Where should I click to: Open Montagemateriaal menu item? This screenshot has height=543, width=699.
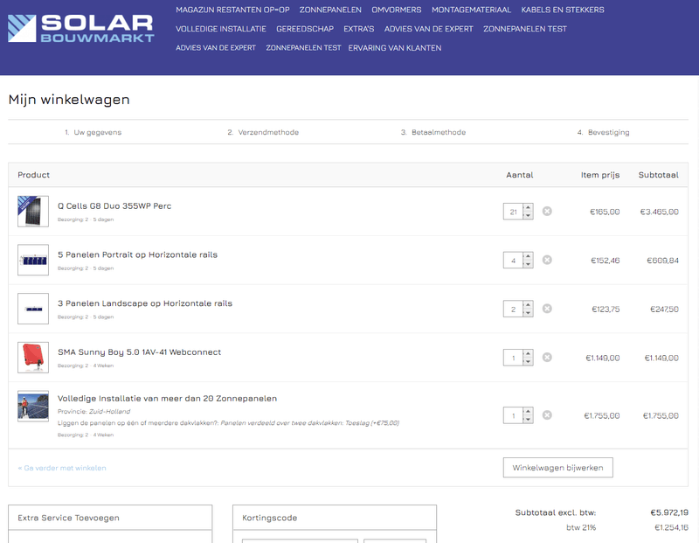(x=471, y=10)
